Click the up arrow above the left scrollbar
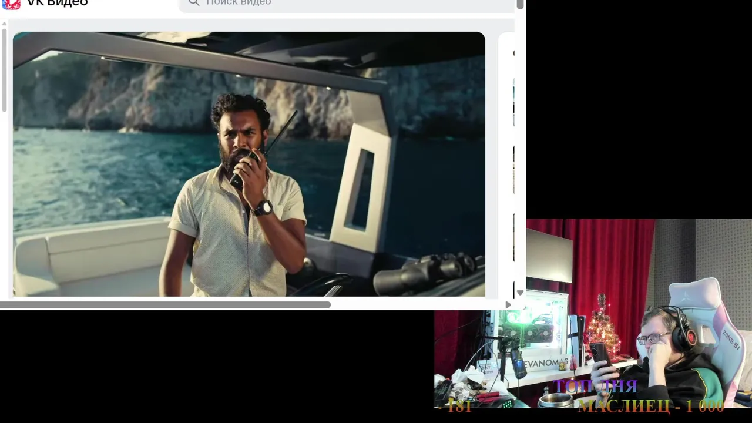This screenshot has width=752, height=423. point(4,24)
